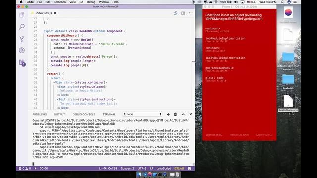Click the volume icon in the menu bar
This screenshot has height=178, width=317.
pos(236,2)
